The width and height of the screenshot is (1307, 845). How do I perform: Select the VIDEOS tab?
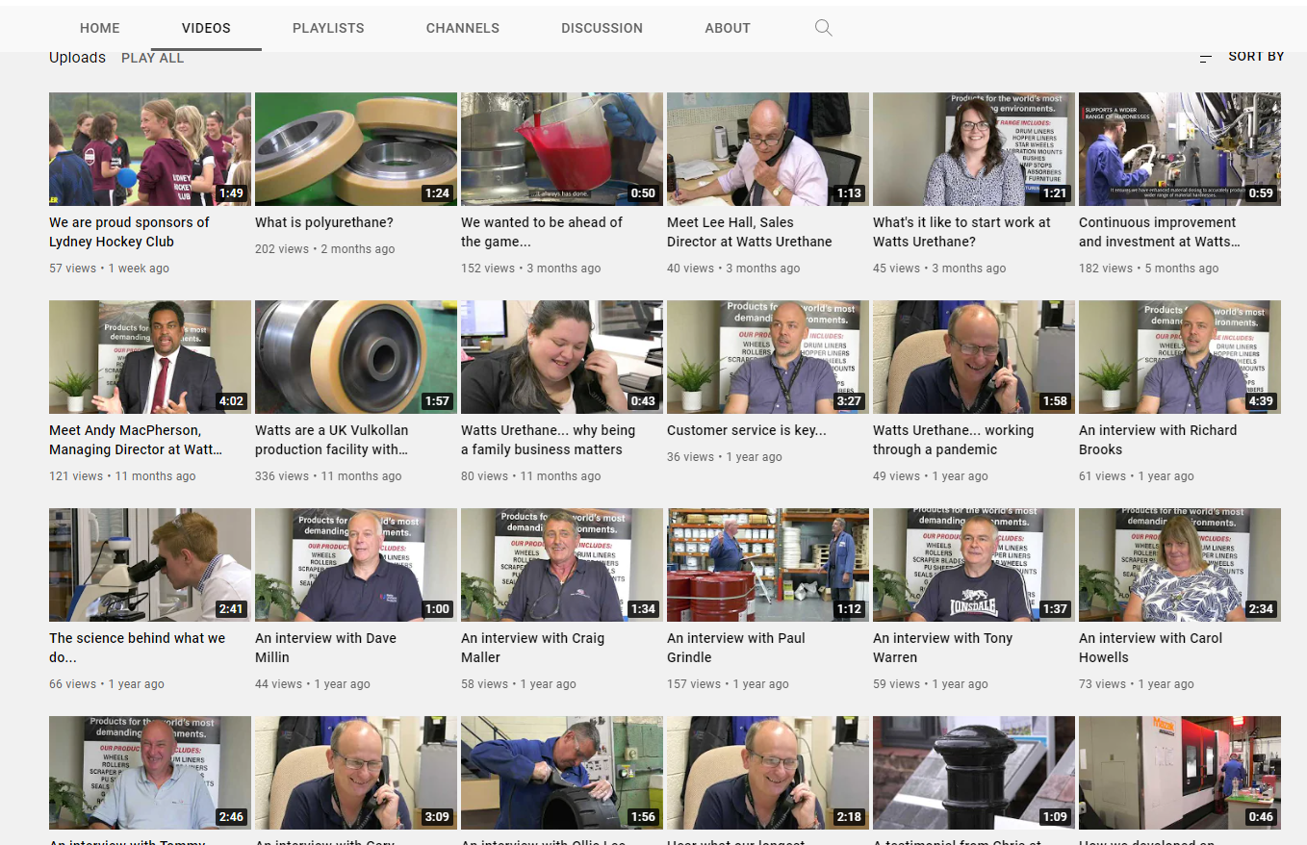pos(206,28)
